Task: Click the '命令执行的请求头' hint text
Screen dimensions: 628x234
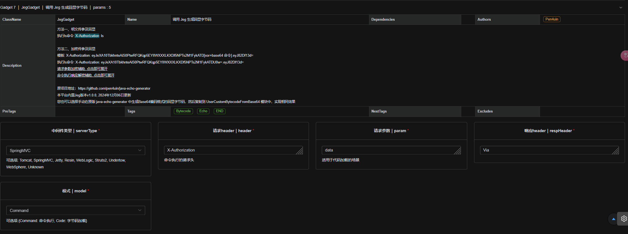Action: click(179, 160)
